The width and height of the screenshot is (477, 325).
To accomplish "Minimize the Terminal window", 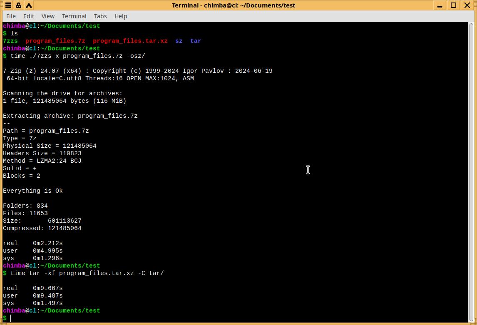I will (440, 5).
